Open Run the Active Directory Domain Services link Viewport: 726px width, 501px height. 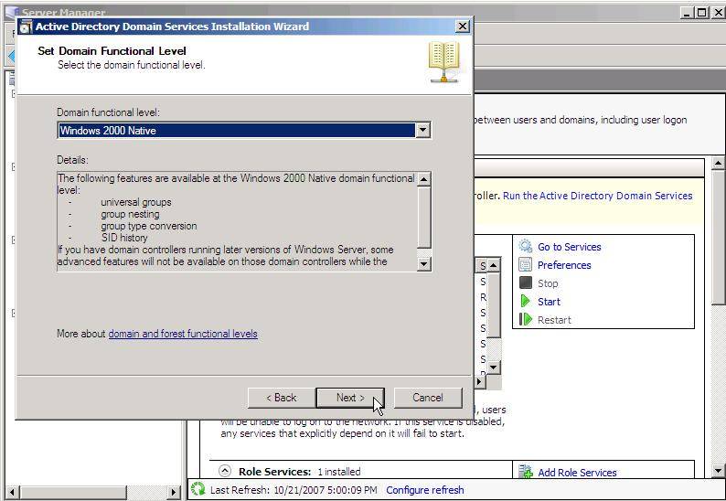pos(597,196)
